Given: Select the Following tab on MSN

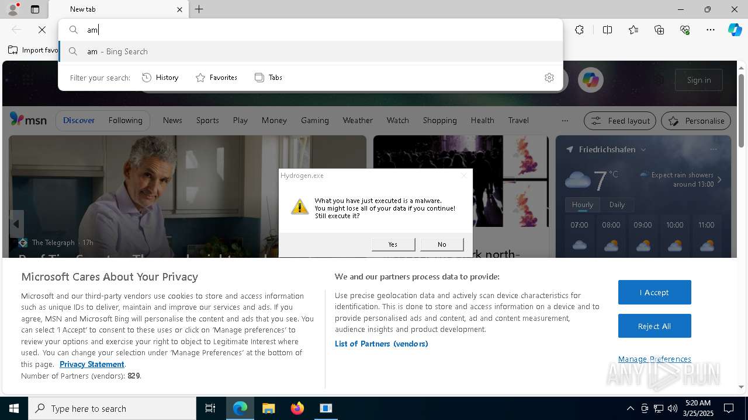Looking at the screenshot, I should tap(125, 120).
